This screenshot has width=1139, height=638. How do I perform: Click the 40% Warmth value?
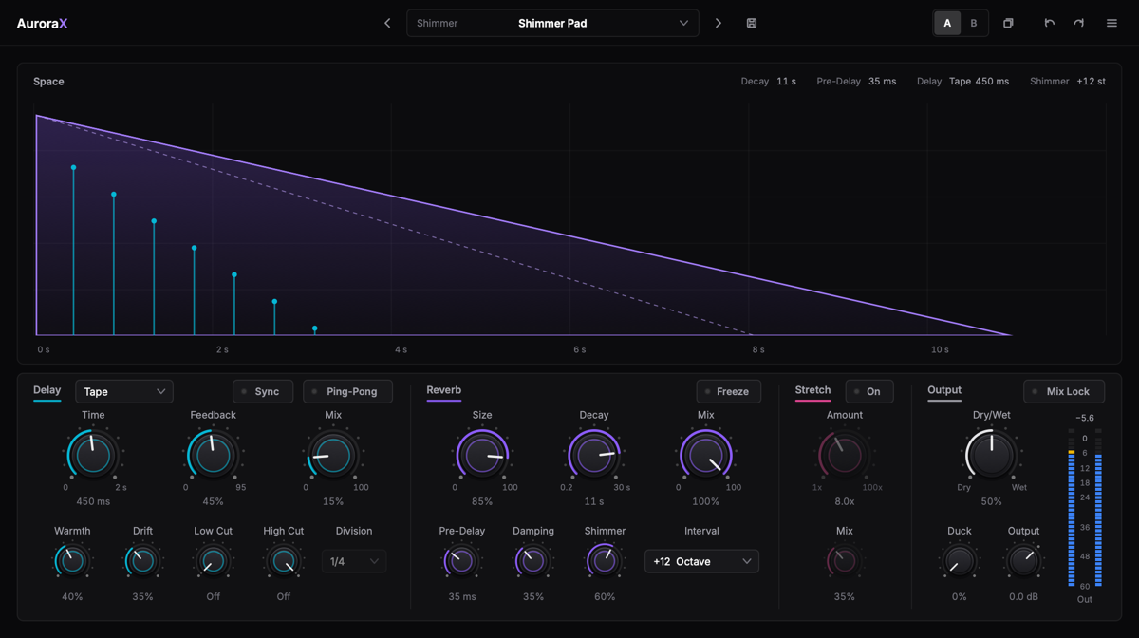[x=72, y=596]
